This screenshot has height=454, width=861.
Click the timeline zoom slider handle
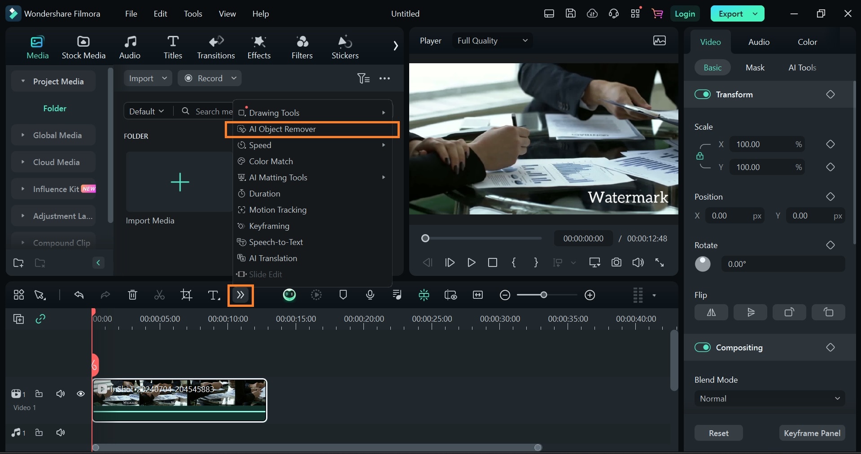(x=544, y=295)
